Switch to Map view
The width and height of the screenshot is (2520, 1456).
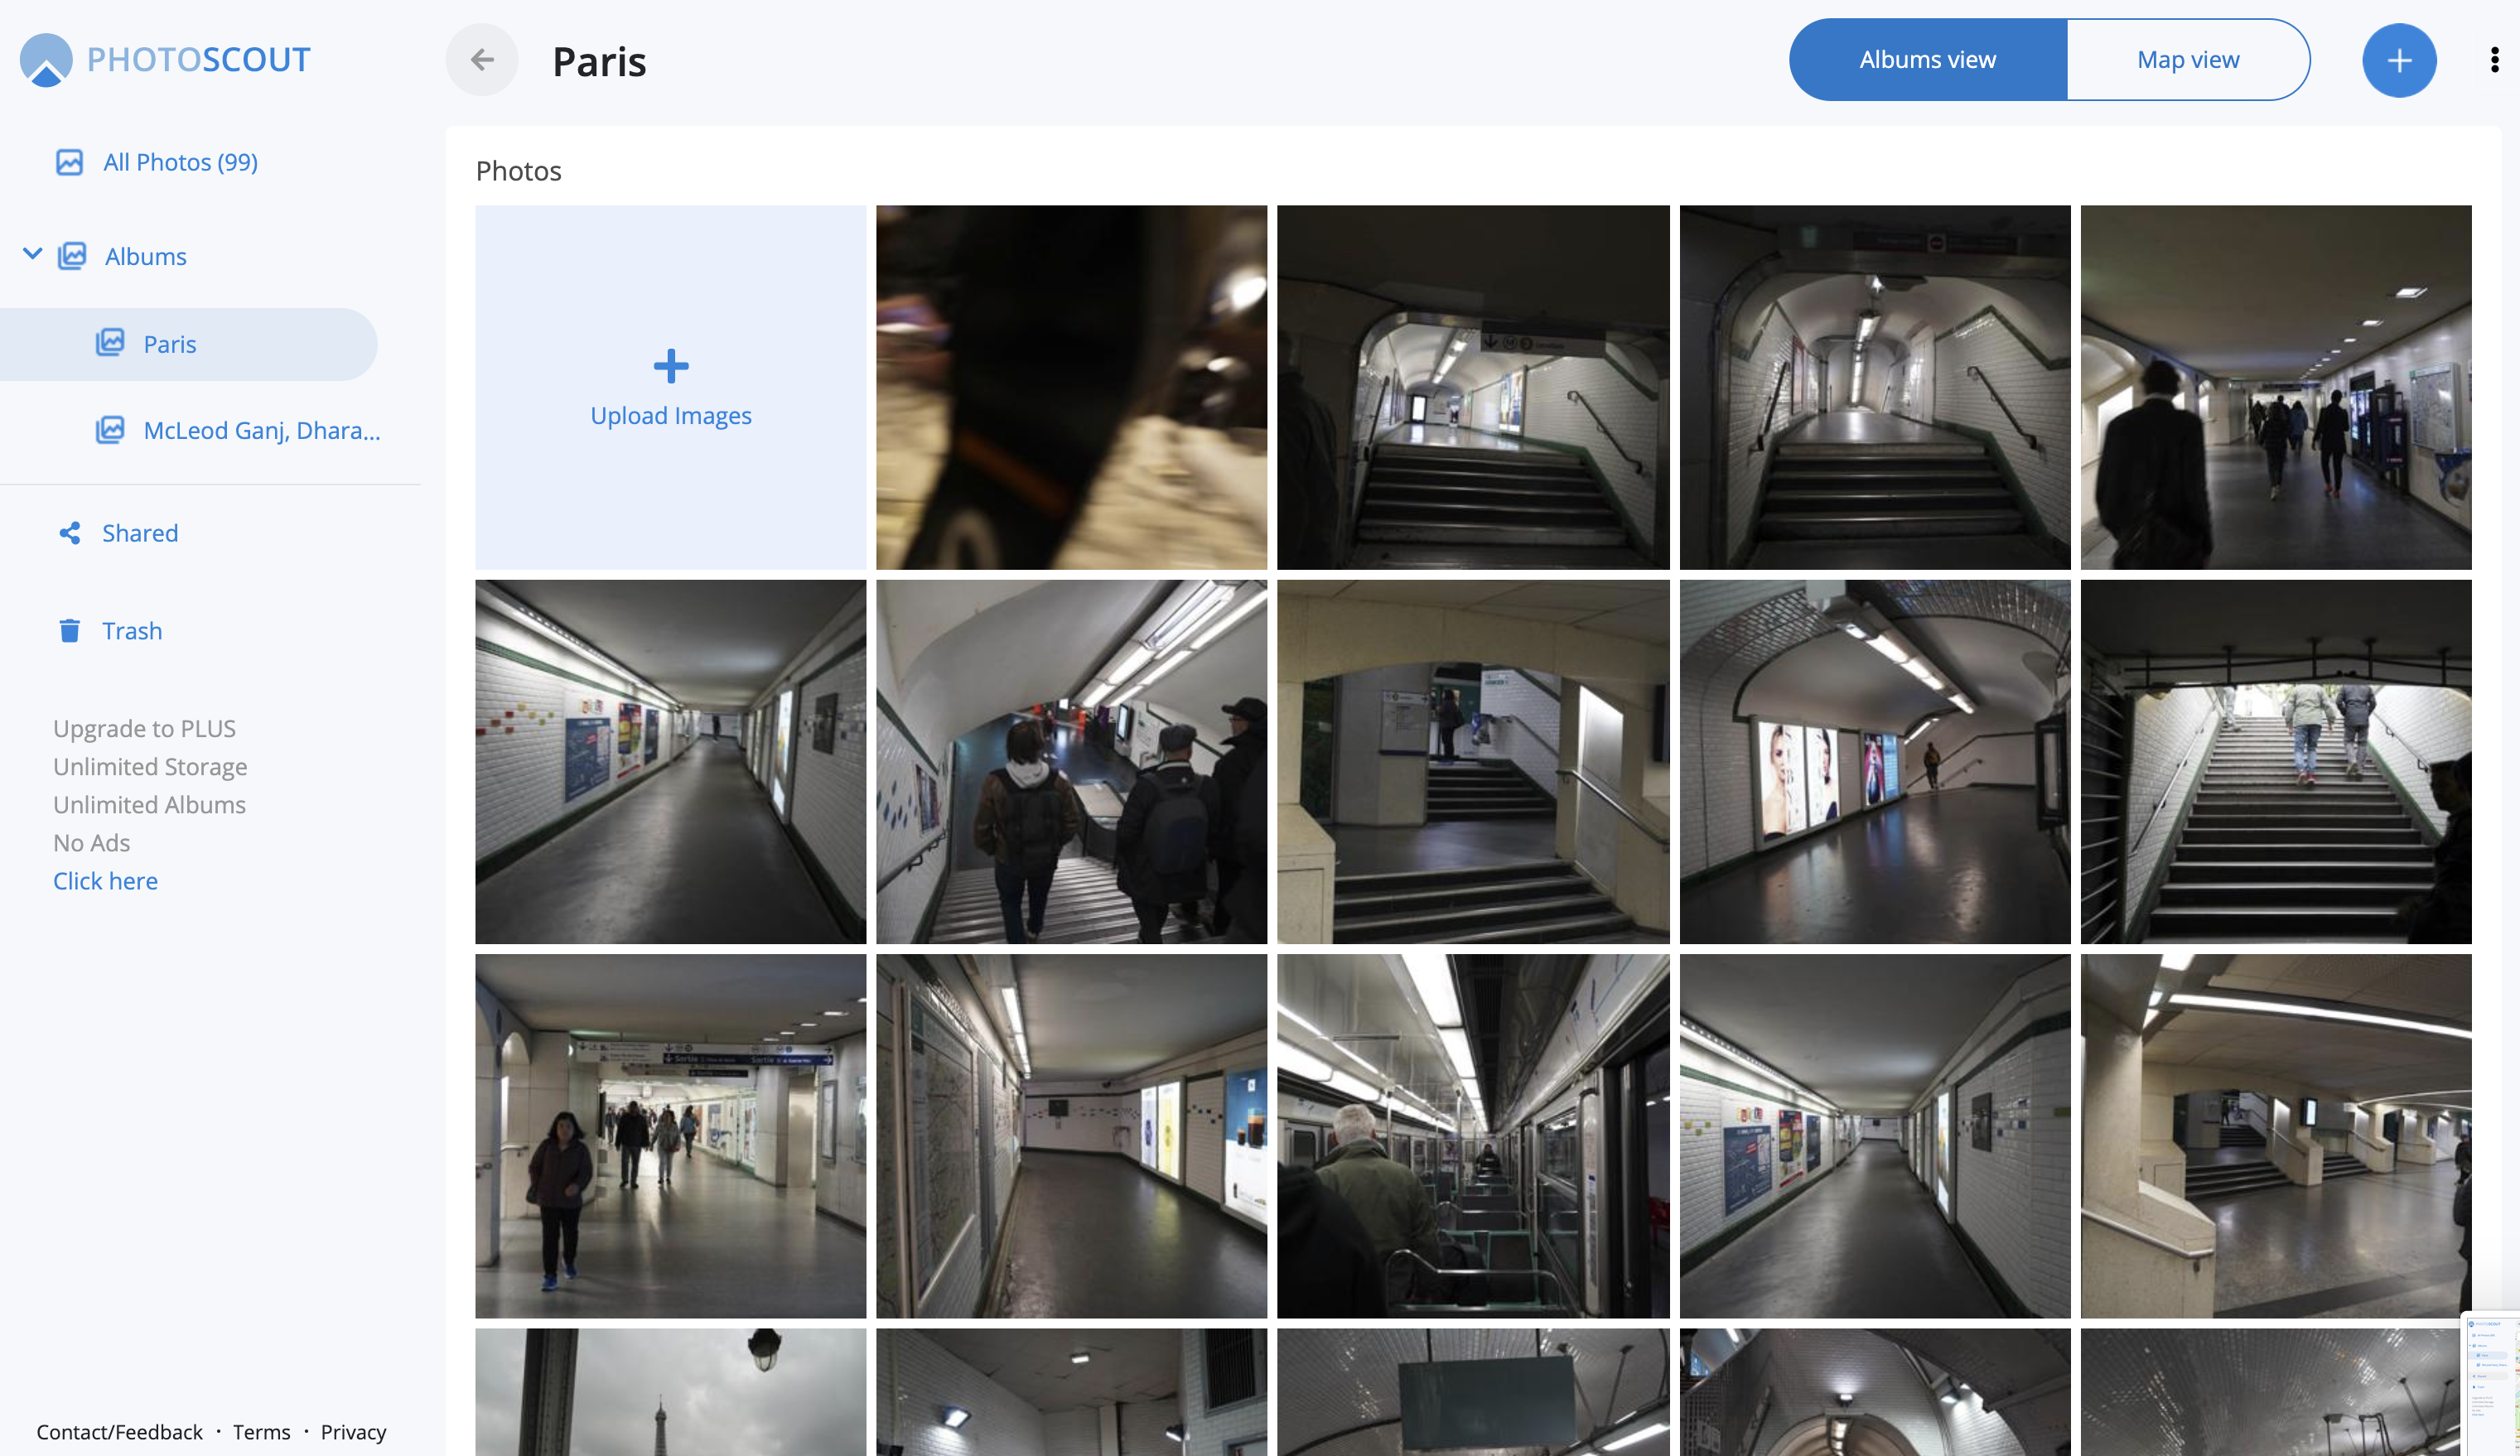tap(2187, 59)
